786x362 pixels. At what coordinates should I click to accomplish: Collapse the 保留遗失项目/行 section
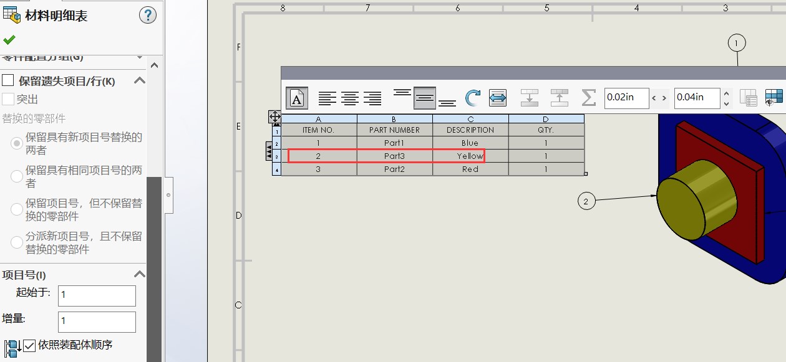pos(140,80)
